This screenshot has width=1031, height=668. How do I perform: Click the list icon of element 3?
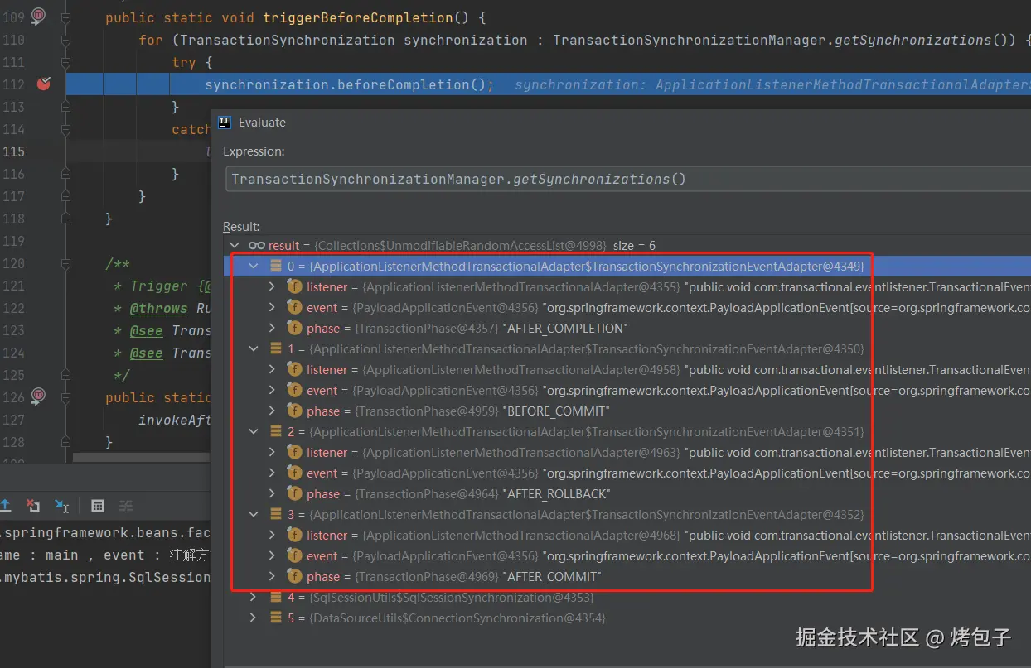click(x=276, y=515)
